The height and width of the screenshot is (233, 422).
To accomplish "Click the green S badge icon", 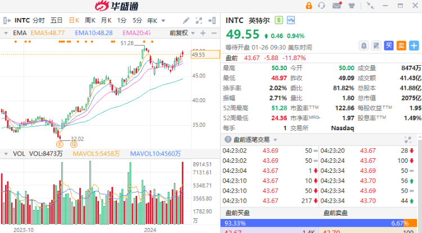I will 279,20.
